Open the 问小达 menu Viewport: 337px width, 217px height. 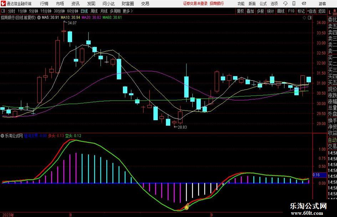[108, 4]
